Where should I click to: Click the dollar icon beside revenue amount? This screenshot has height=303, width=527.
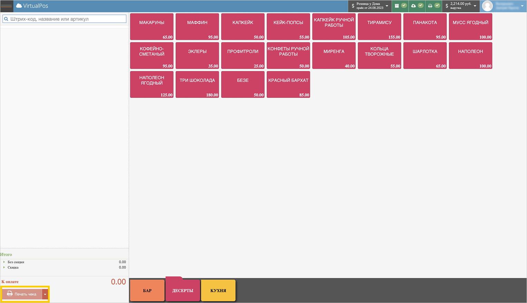[x=447, y=6]
